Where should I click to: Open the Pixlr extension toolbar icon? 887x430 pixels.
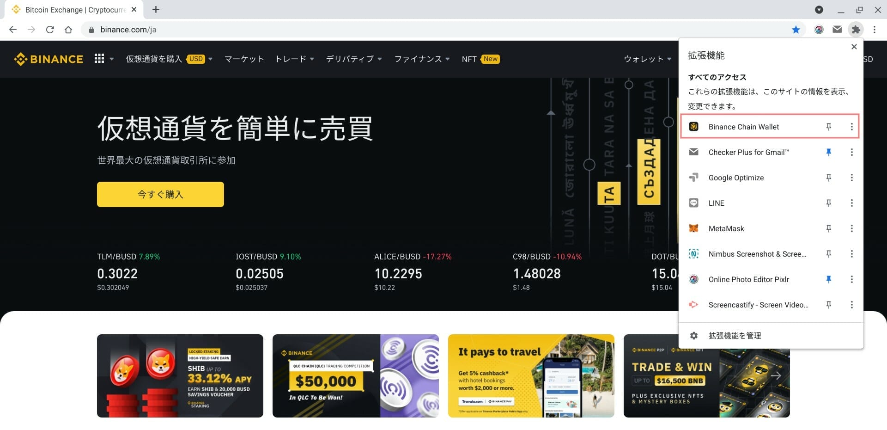[819, 30]
